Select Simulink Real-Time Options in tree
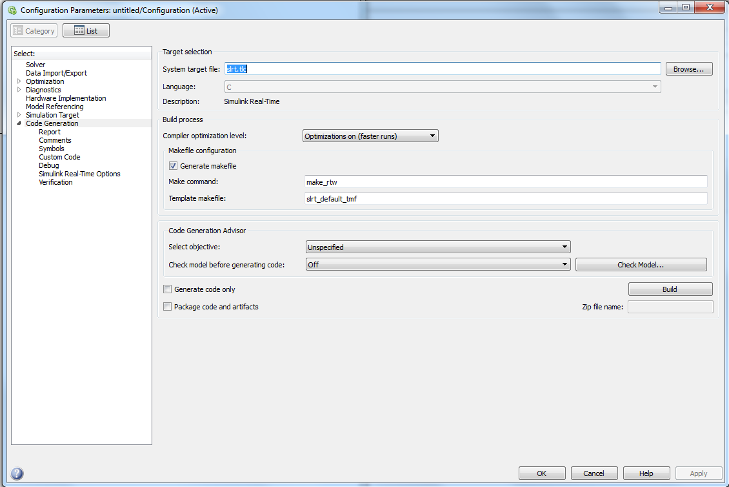729x487 pixels. (79, 174)
